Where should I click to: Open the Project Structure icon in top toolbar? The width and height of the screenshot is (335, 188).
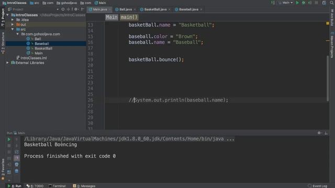324,3
